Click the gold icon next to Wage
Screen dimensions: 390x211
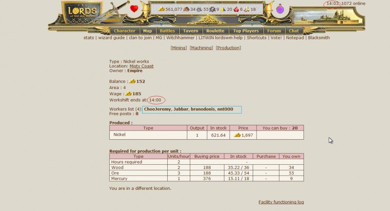point(129,93)
